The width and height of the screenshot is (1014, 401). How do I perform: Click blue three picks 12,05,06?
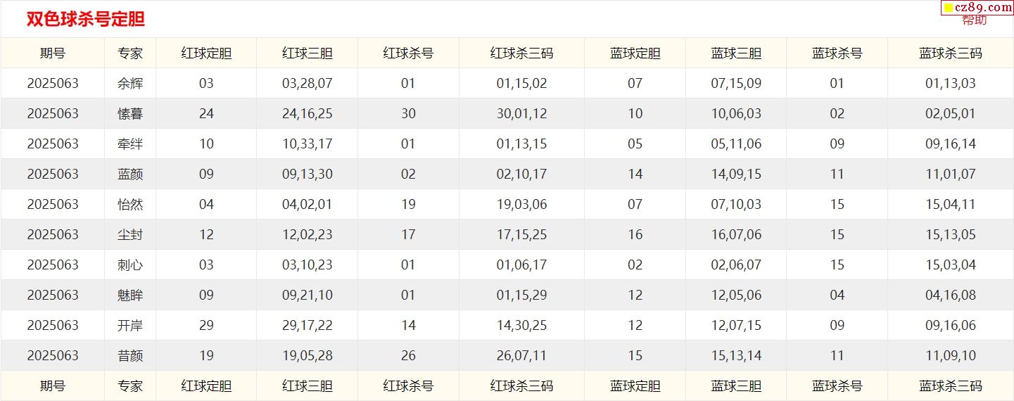pos(736,295)
